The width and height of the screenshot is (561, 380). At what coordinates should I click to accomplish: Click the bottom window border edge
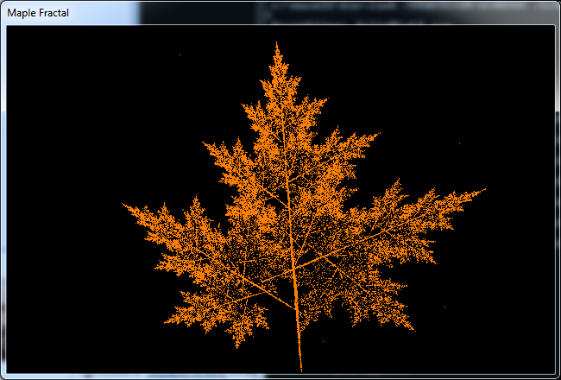pos(280,377)
